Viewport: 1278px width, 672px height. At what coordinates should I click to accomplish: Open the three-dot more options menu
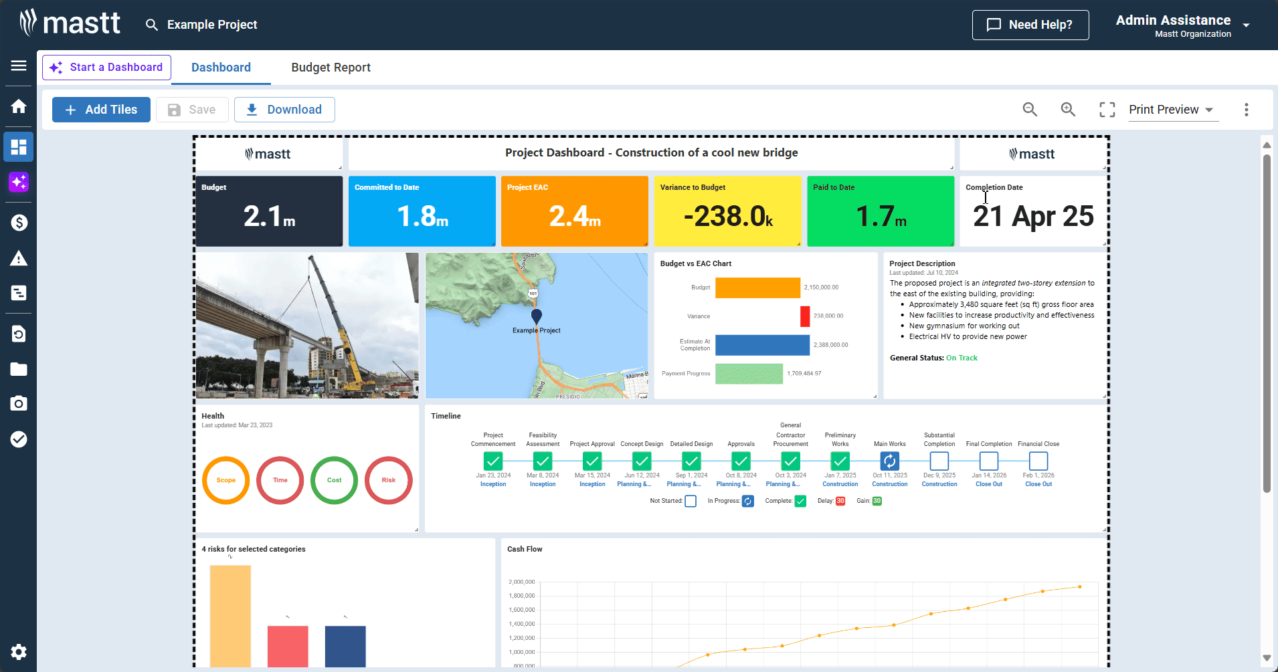click(1246, 110)
